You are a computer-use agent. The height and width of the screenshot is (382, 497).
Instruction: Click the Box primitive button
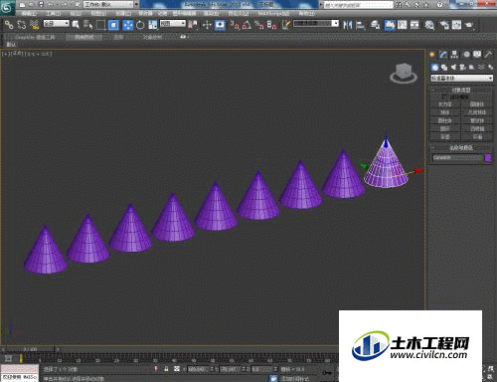[x=445, y=104]
